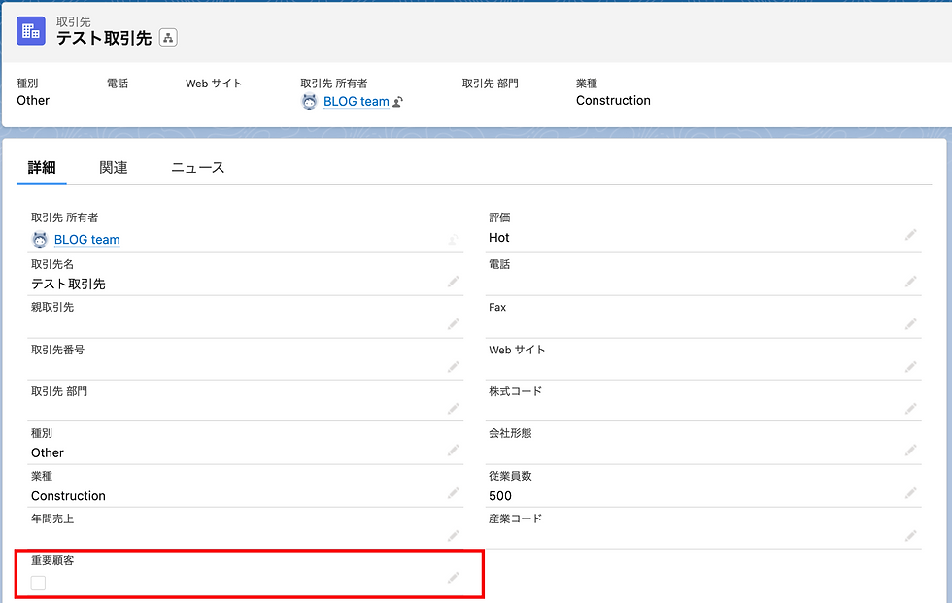Open BLOG team link in header
952x603 pixels.
click(x=357, y=102)
